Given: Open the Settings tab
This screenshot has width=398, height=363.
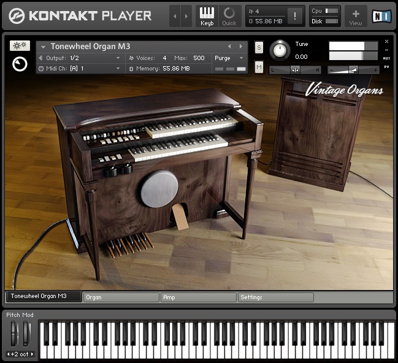Looking at the screenshot, I should pos(275,297).
